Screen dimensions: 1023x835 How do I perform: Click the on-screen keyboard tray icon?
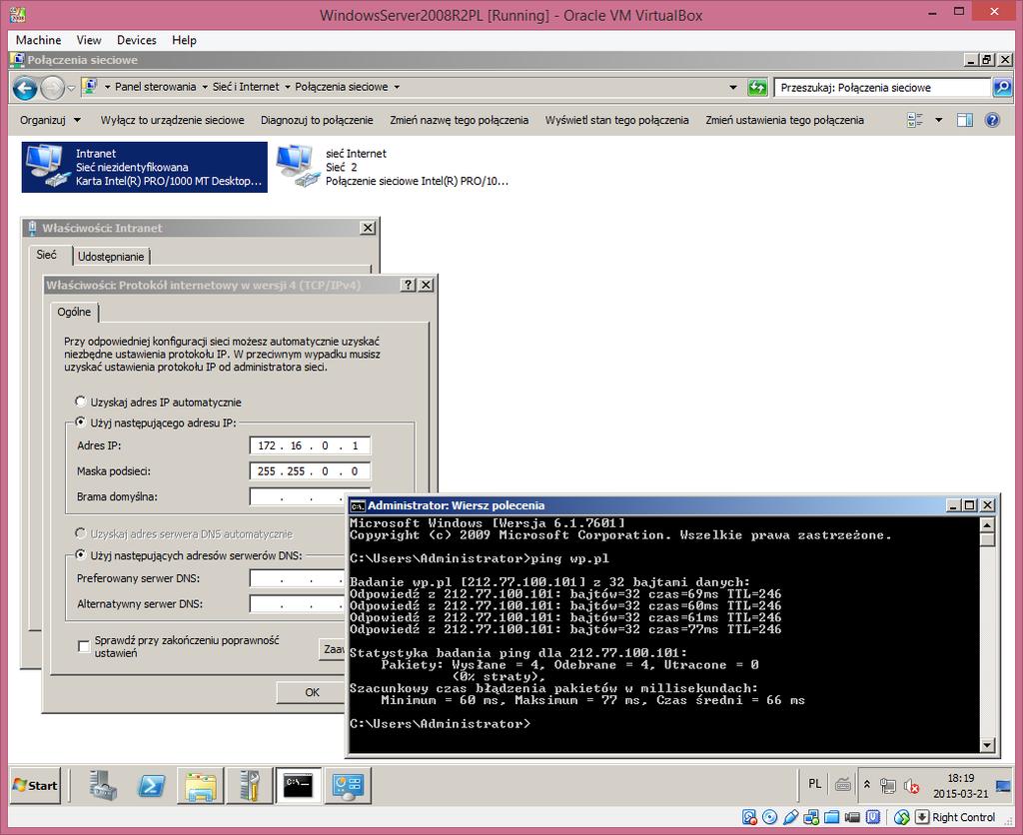coord(842,785)
